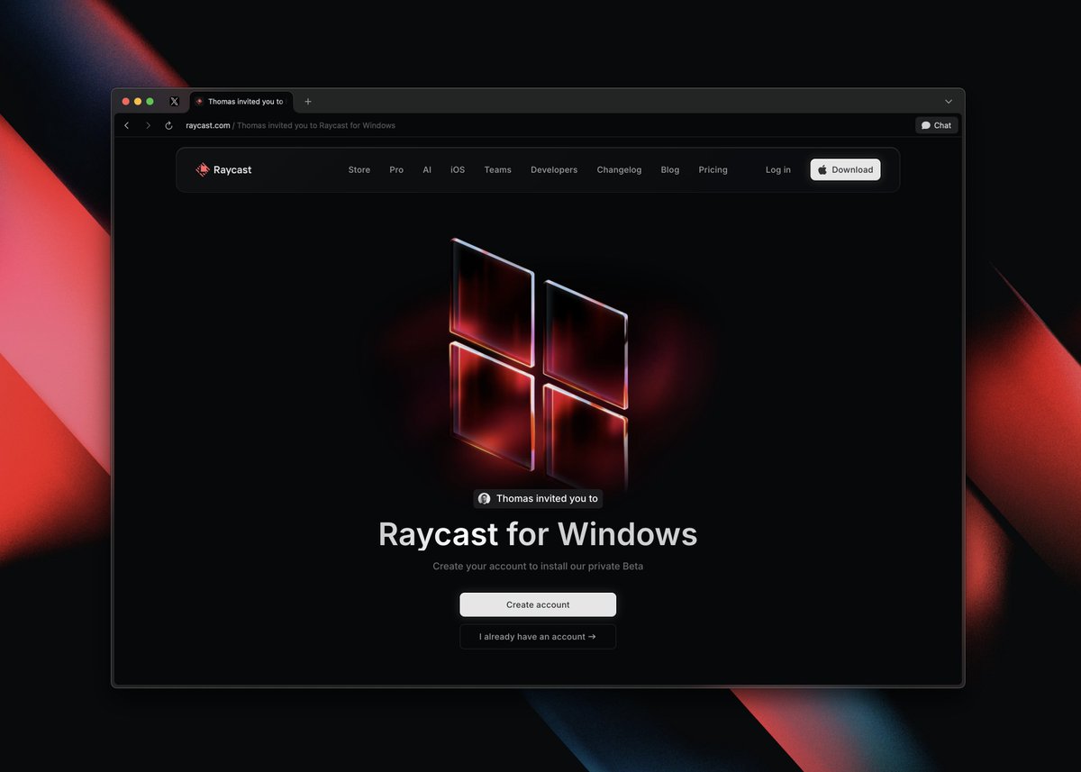
Task: Open the Store nav item
Action: 359,169
